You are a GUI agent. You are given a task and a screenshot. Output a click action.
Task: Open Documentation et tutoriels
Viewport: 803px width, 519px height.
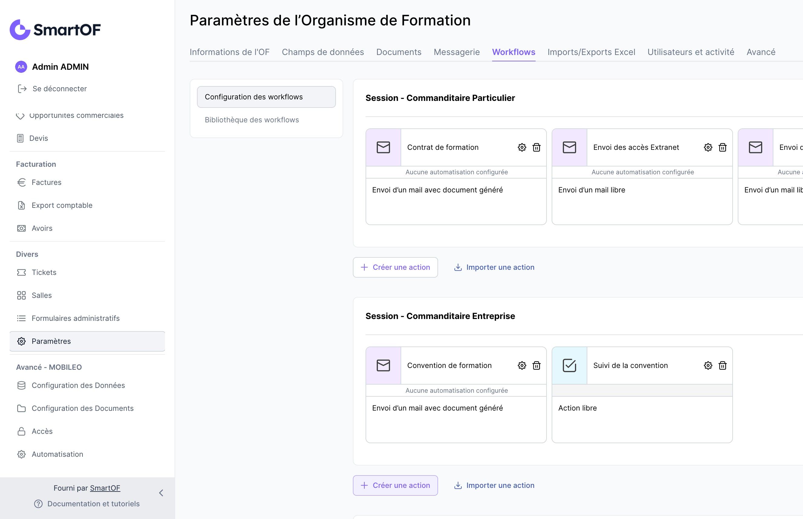click(93, 504)
